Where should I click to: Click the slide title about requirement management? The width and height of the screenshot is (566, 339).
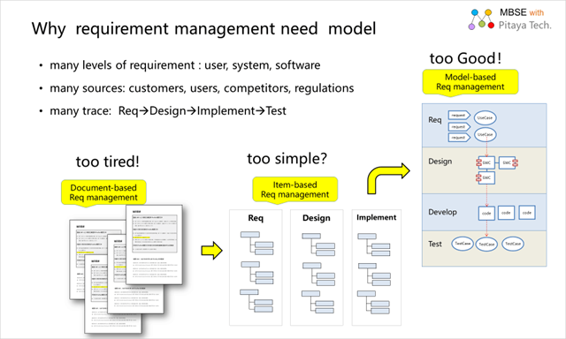(204, 29)
